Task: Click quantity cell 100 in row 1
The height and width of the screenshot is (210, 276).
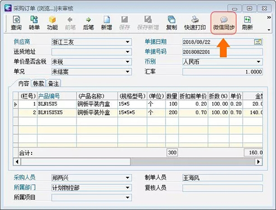Action: (x=172, y=104)
